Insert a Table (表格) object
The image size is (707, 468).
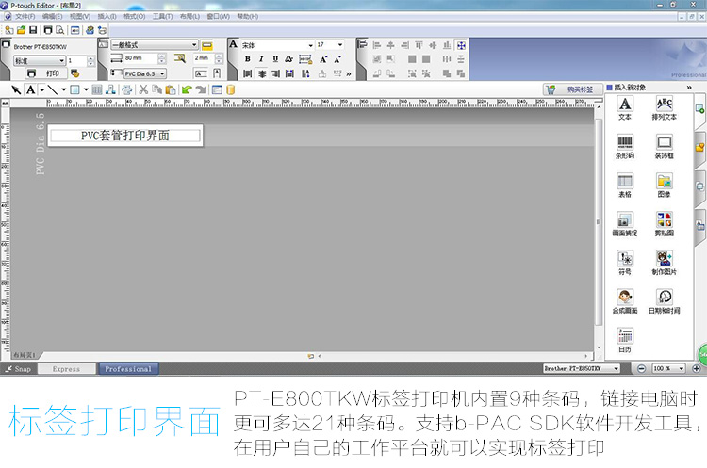pyautogui.click(x=624, y=186)
